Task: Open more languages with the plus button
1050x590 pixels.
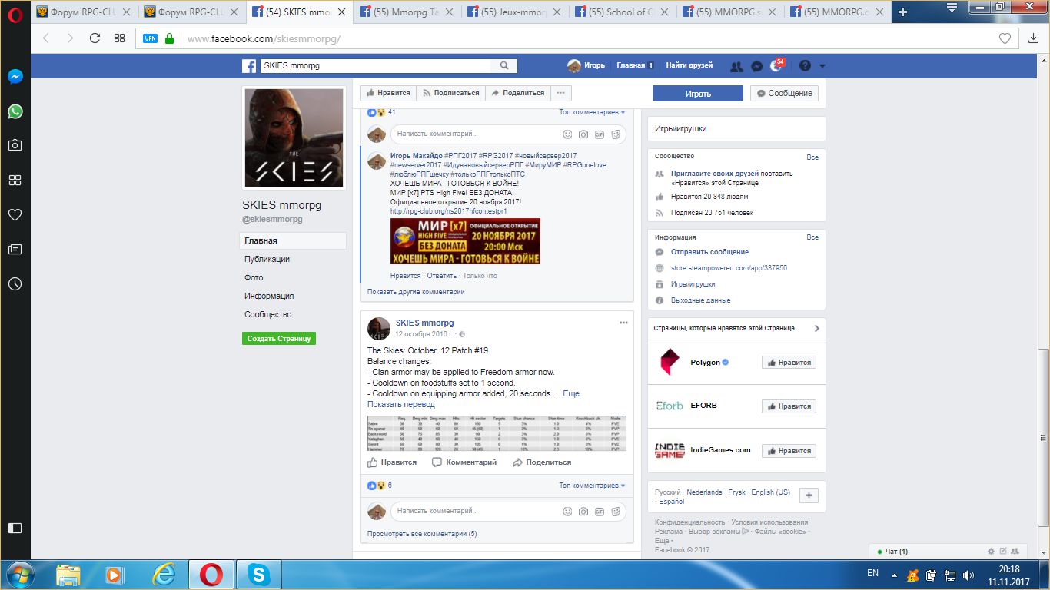Action: (x=809, y=496)
